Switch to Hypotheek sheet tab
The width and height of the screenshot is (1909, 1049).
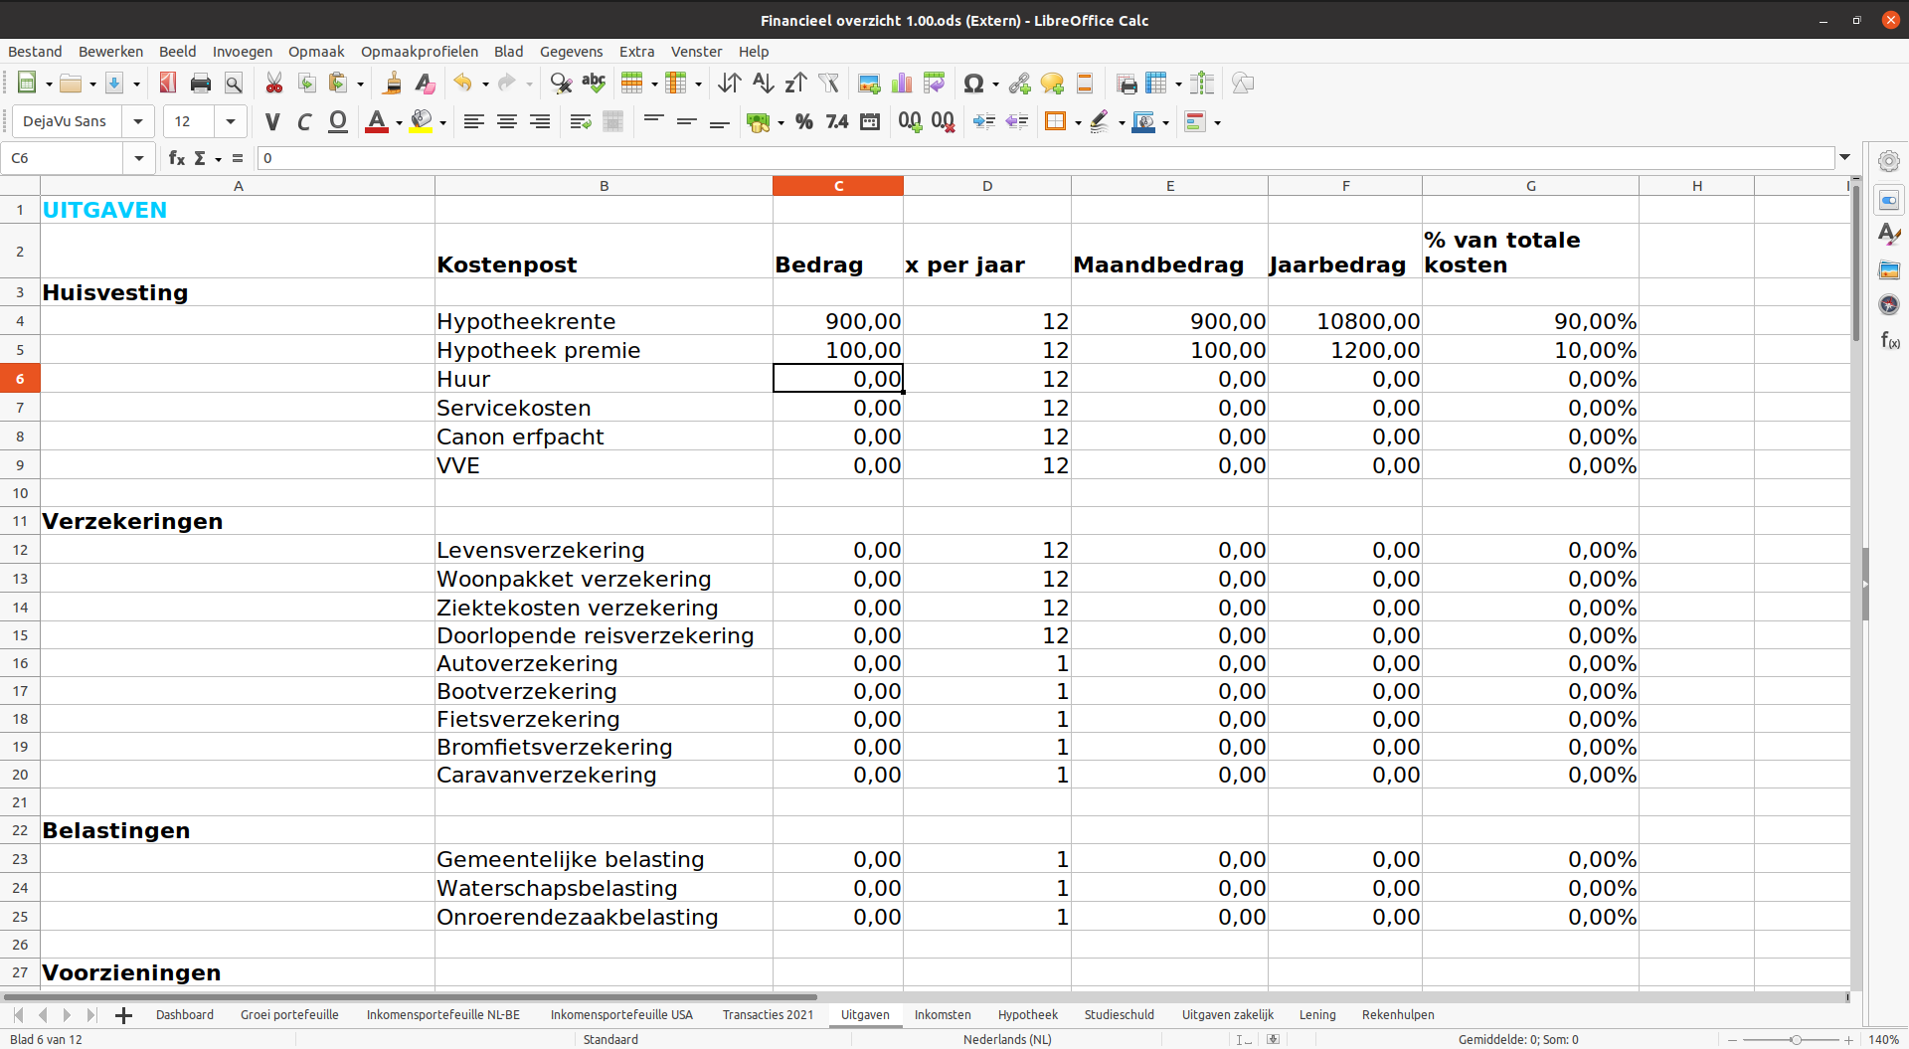(1028, 1014)
